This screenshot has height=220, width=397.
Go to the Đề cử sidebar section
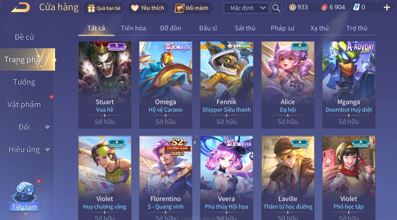[x=24, y=37]
